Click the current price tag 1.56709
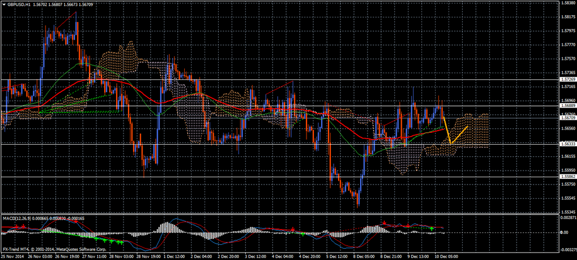This screenshot has height=260, width=577. pyautogui.click(x=567, y=118)
